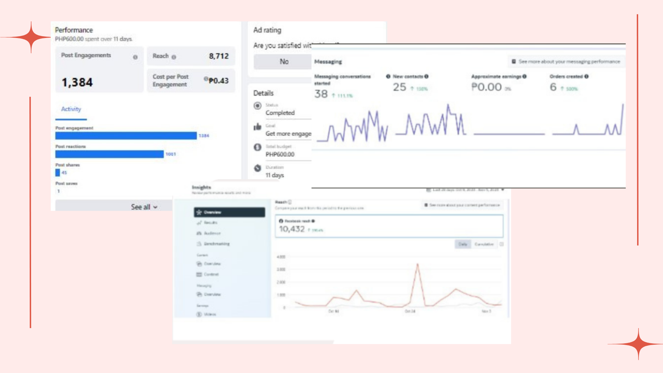Click the Audience icon in Insights sidebar

pyautogui.click(x=199, y=233)
